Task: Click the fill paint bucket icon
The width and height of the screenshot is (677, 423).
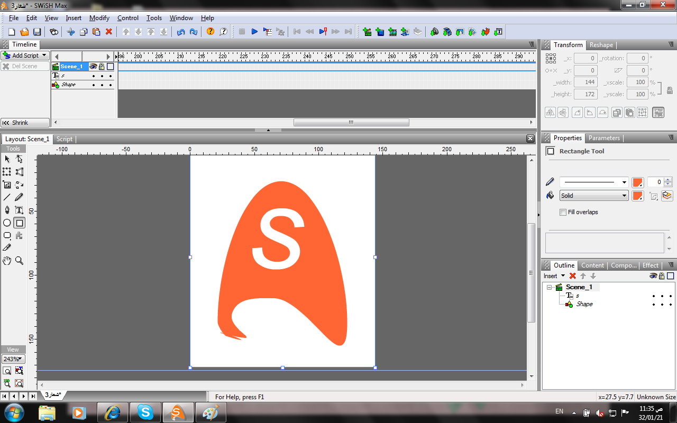Action: point(550,196)
